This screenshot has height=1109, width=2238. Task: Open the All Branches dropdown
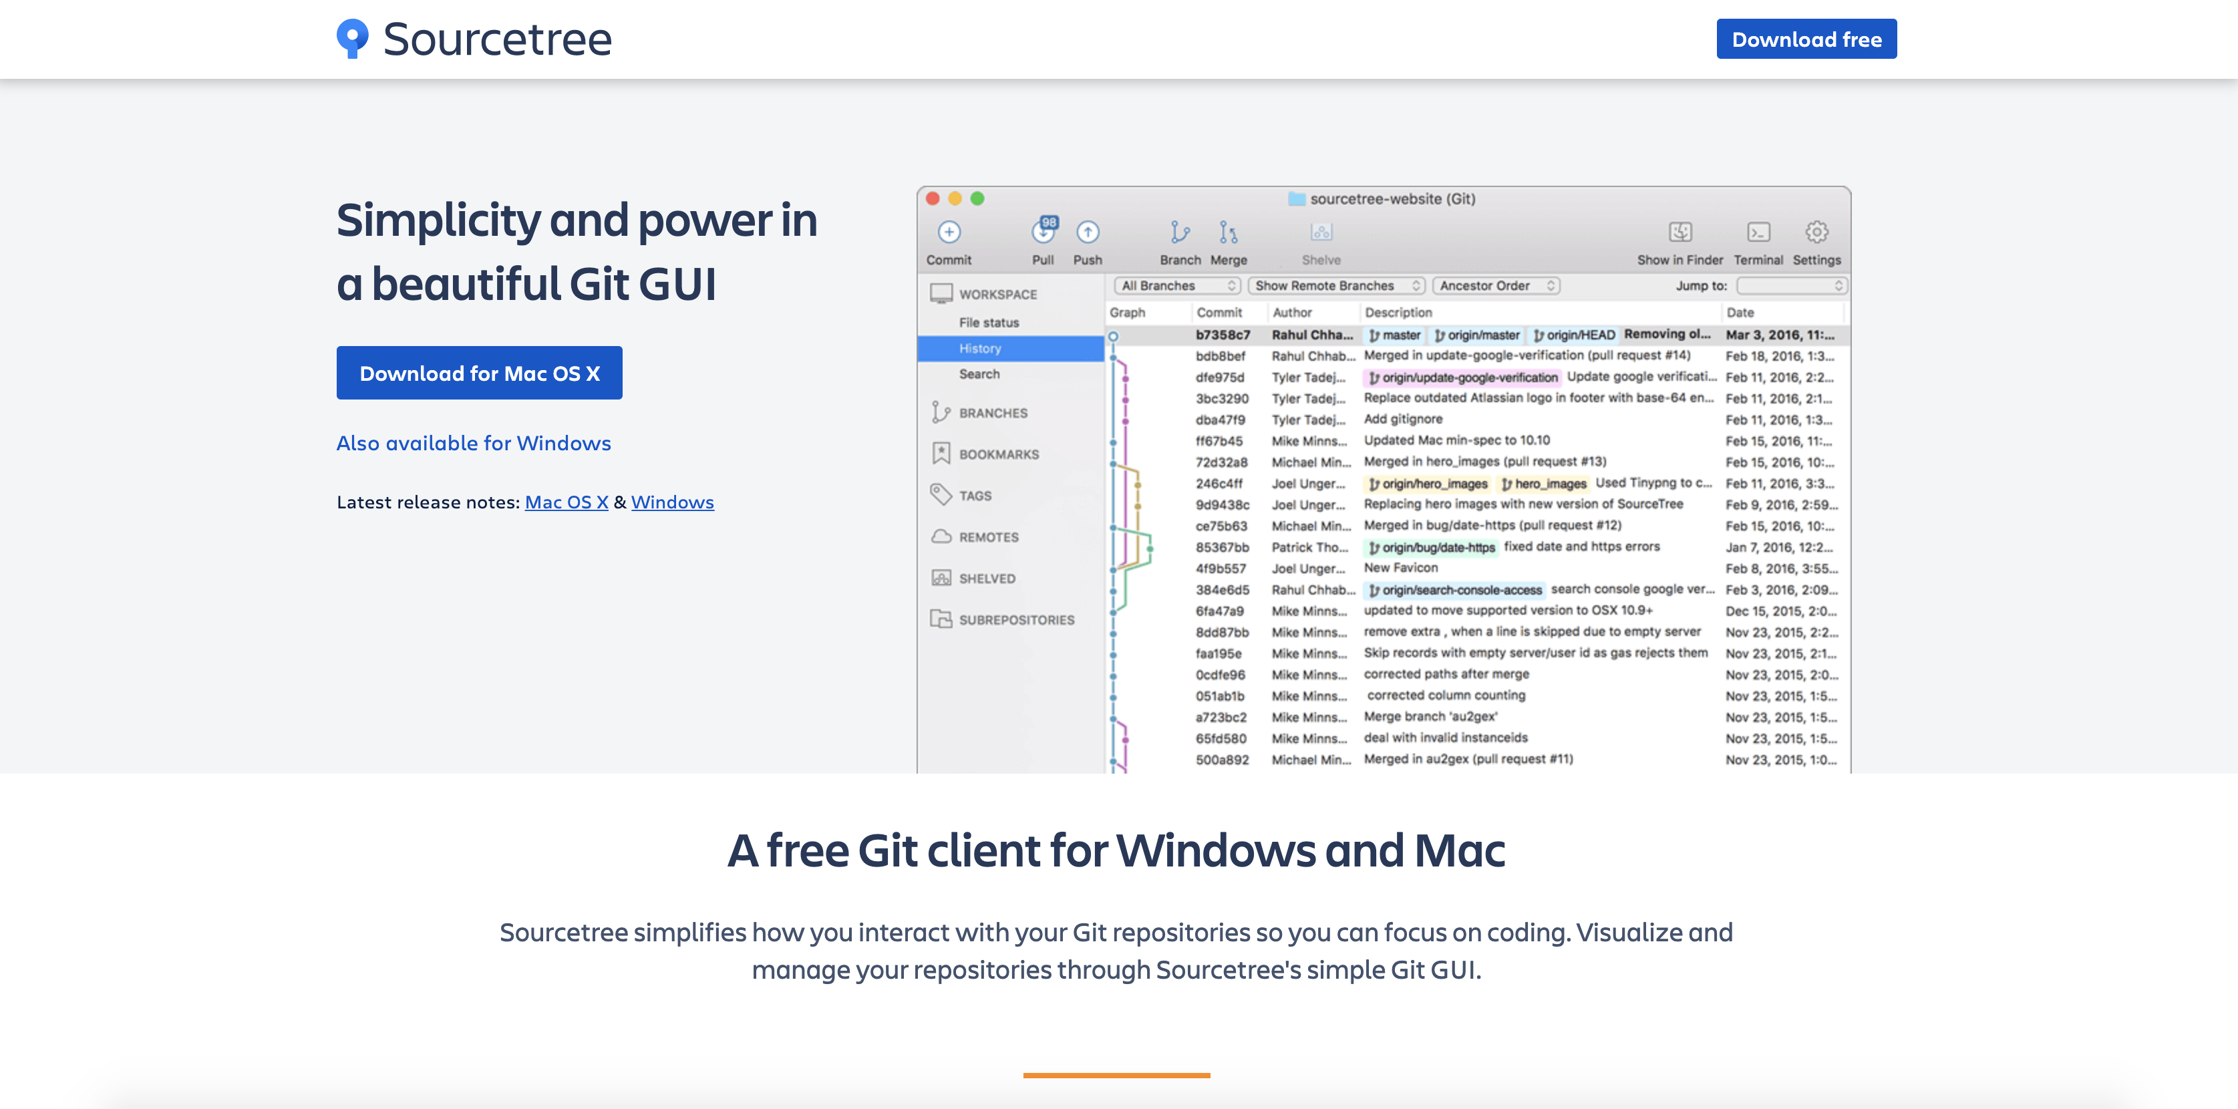(x=1177, y=285)
